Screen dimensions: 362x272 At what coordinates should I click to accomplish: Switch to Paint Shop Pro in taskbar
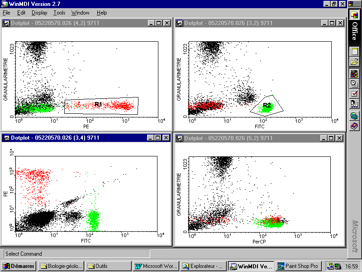pyautogui.click(x=298, y=266)
